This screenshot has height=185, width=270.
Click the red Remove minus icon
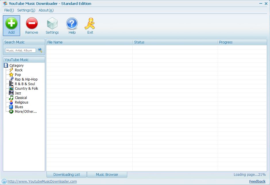point(32,23)
